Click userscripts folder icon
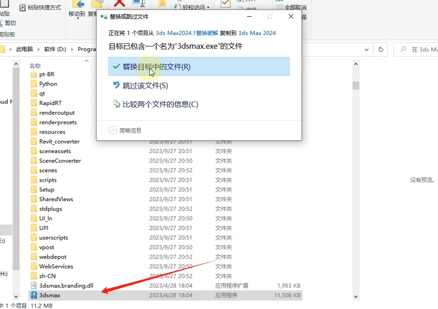The height and width of the screenshot is (309, 438). point(34,238)
